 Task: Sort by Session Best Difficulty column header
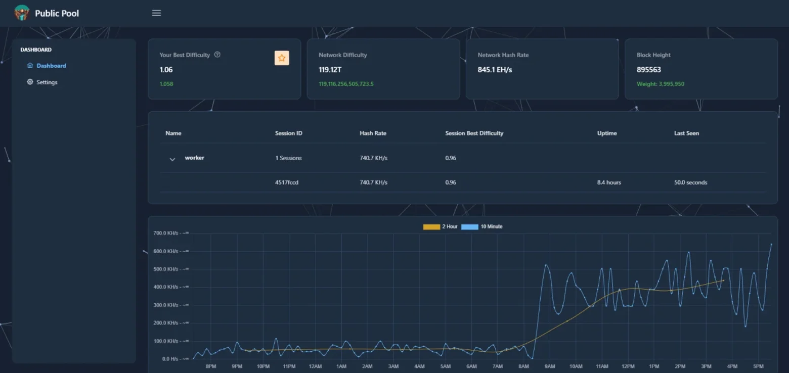tap(474, 133)
